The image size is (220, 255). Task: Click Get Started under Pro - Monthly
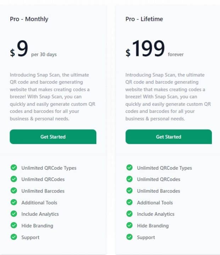tap(53, 137)
